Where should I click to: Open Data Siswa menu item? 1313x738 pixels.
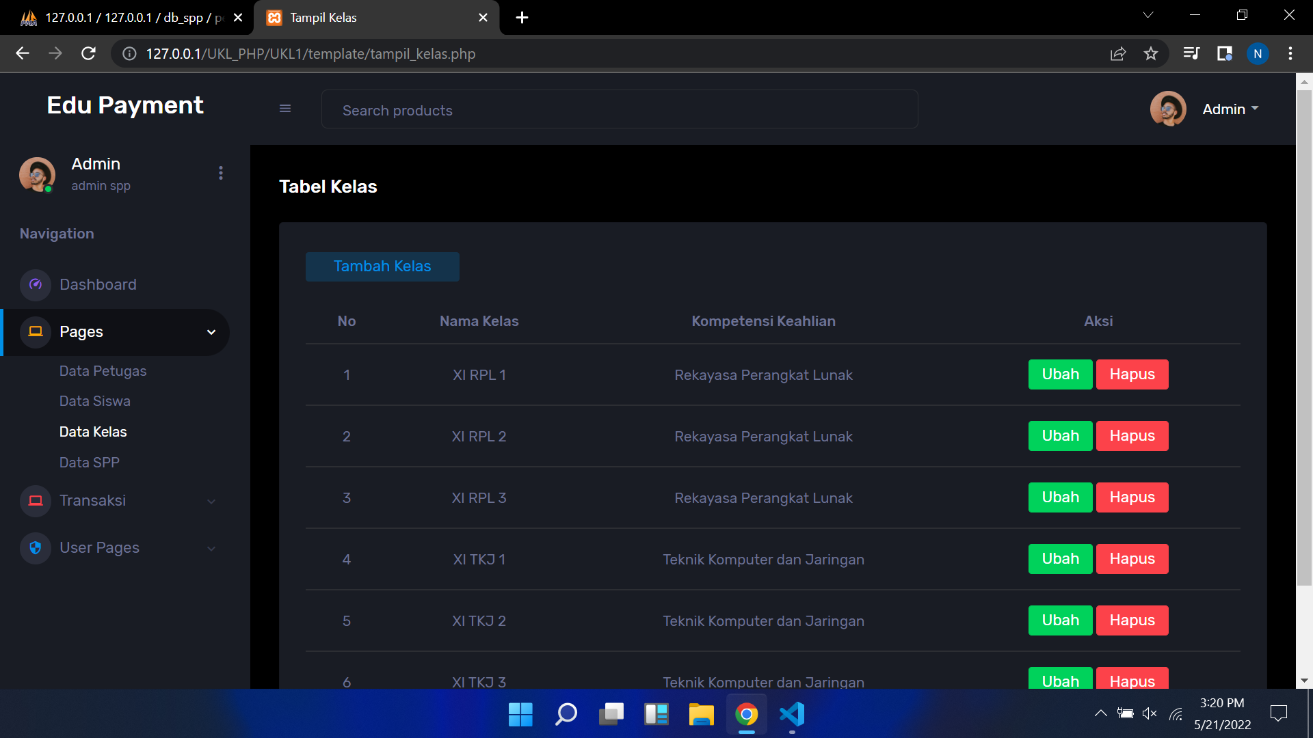94,401
